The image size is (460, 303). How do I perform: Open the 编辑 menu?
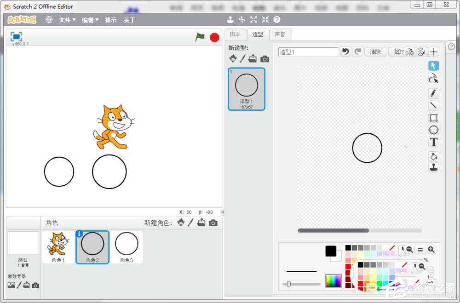click(x=87, y=20)
